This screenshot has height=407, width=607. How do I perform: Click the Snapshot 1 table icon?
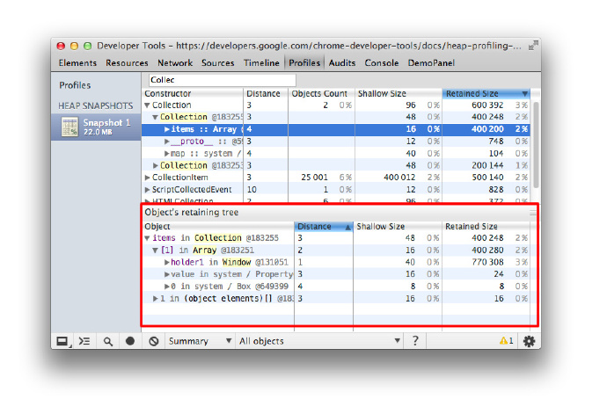69,127
